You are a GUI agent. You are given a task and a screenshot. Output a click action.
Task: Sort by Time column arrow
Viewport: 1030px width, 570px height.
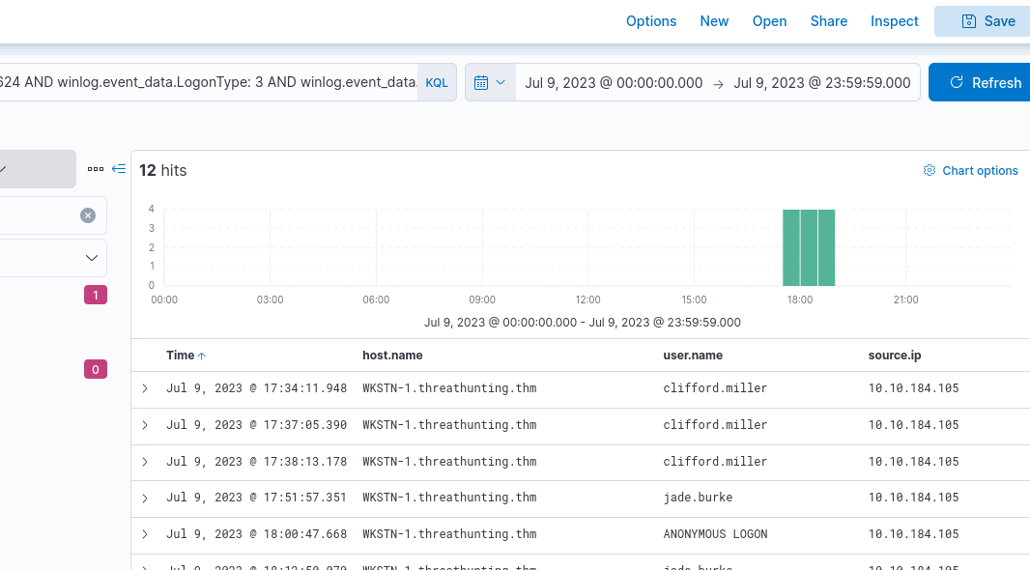tap(202, 356)
